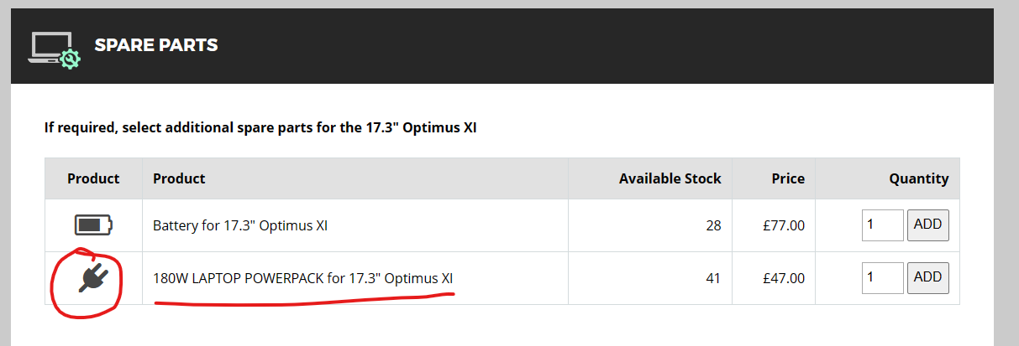Click the Quantity column header
Viewport: 1019px width, 346px height.
pyautogui.click(x=919, y=178)
